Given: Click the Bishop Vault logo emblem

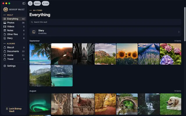Looking at the screenshot, I should [6, 10].
